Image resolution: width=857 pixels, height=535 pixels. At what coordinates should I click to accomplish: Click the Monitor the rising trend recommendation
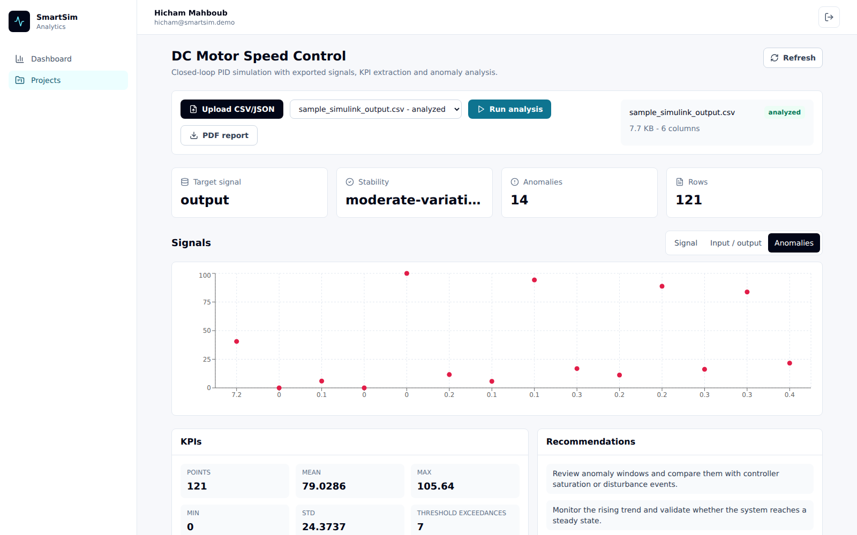coord(680,515)
